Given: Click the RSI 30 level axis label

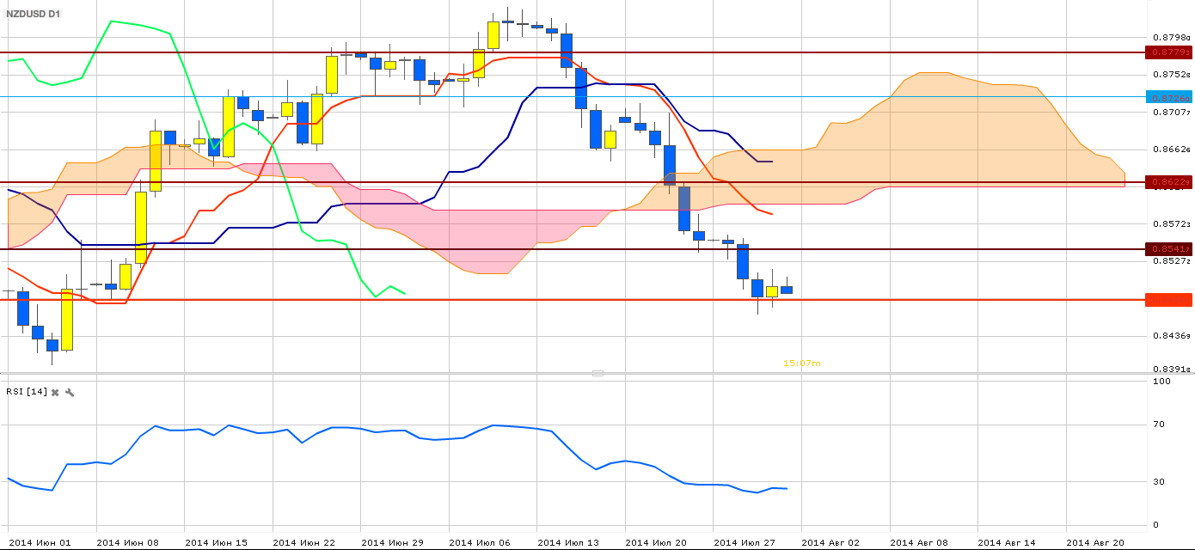Looking at the screenshot, I should 1159,481.
